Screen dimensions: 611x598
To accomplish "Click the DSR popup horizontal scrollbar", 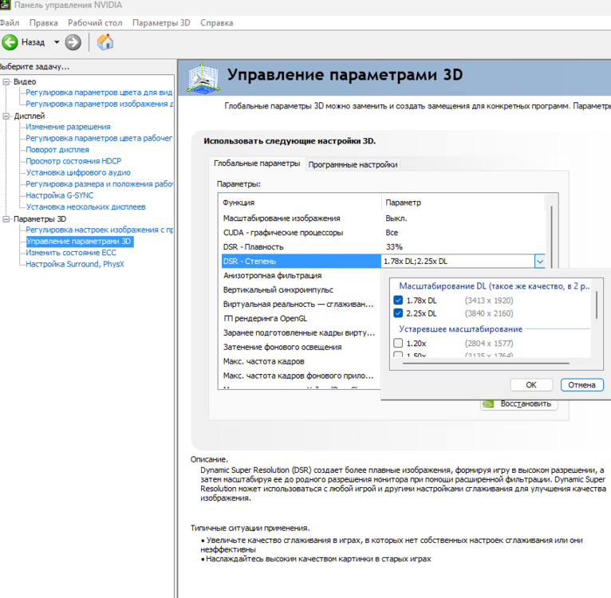I will [486, 363].
